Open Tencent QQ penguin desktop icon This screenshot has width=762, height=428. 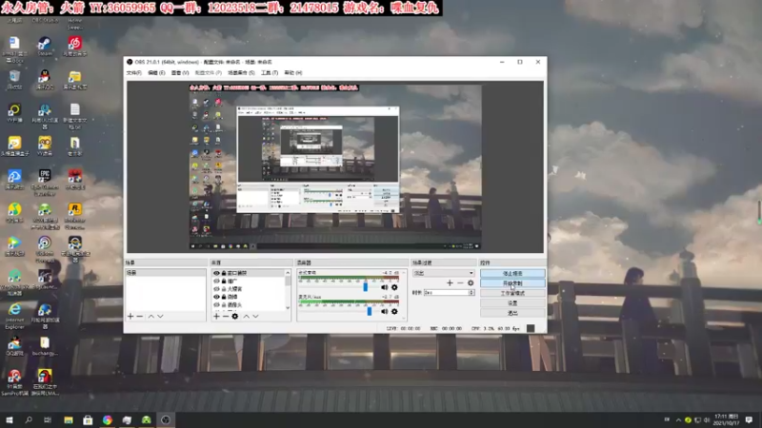tap(45, 80)
